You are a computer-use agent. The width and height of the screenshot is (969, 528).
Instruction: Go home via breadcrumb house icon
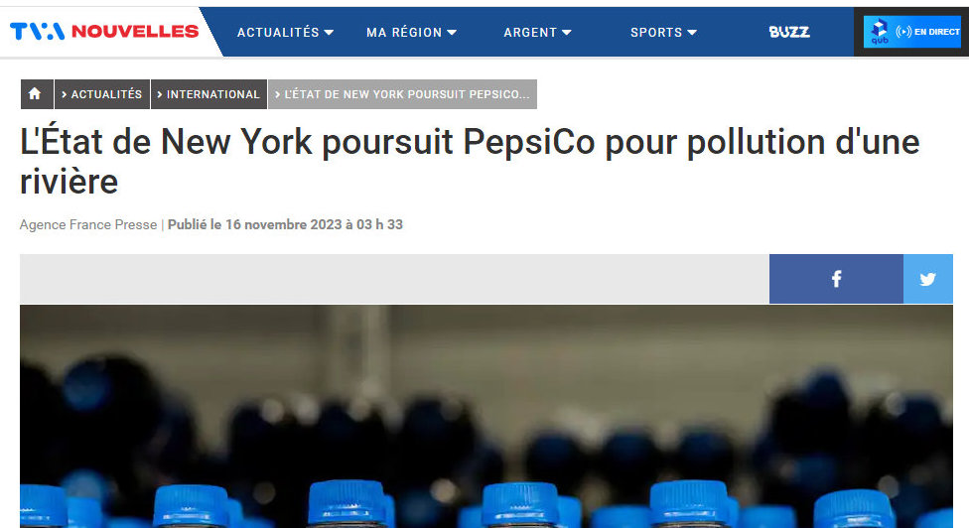pos(37,94)
